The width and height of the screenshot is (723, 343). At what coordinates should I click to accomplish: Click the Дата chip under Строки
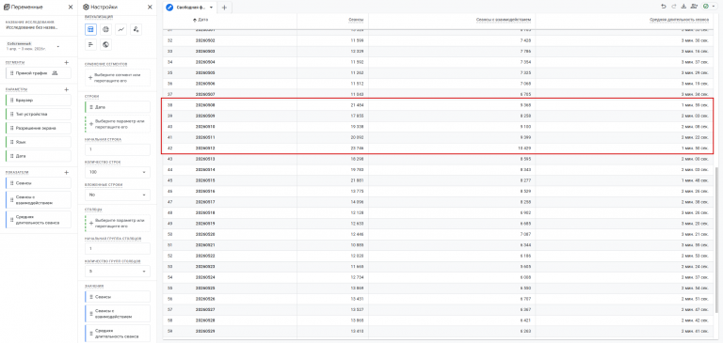pos(117,107)
